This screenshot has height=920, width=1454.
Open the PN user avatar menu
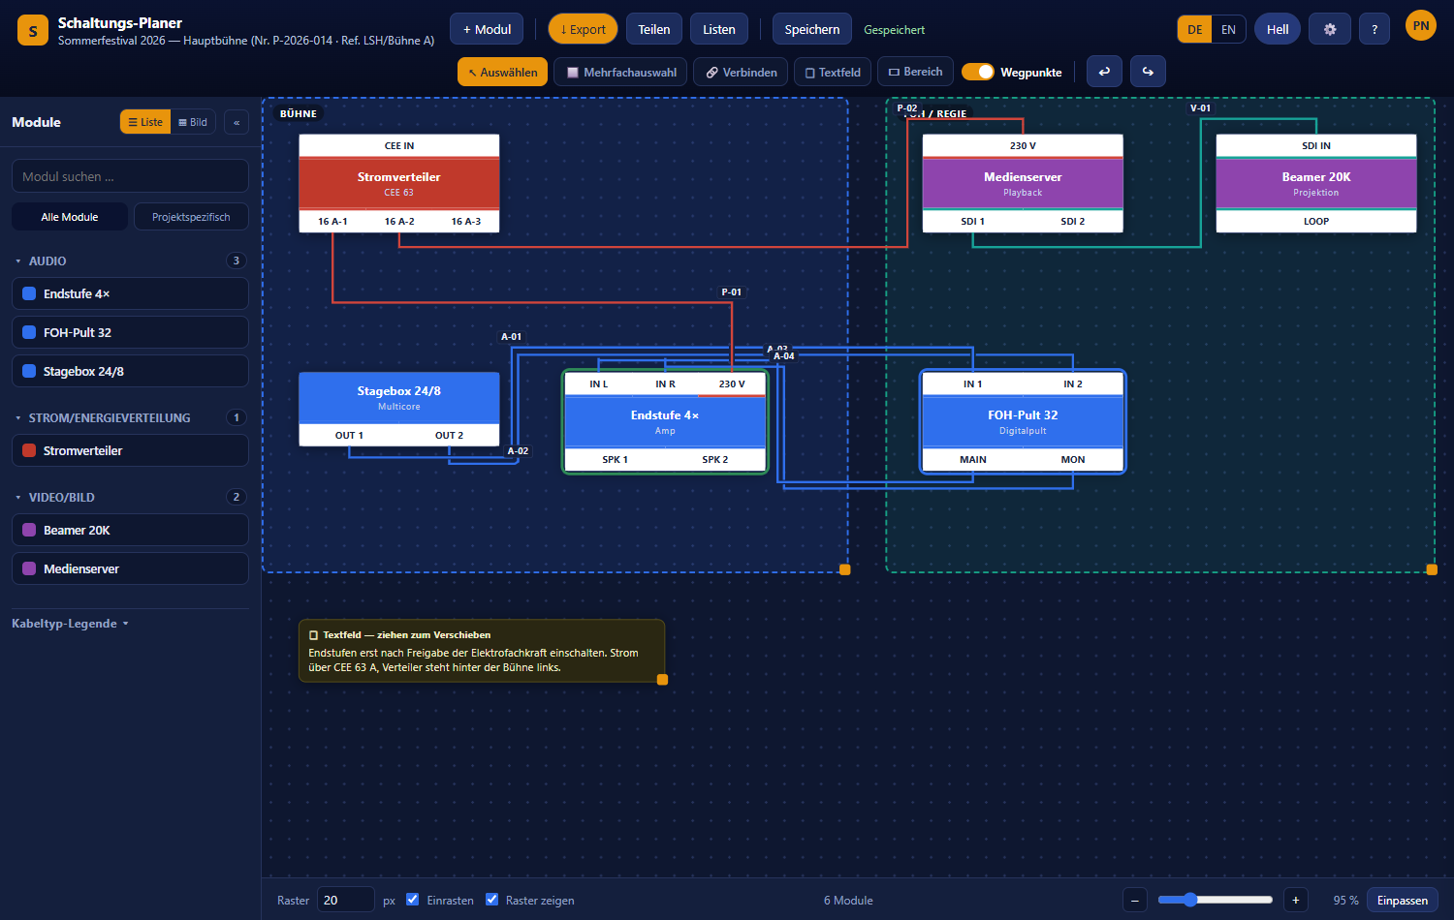[x=1421, y=26]
